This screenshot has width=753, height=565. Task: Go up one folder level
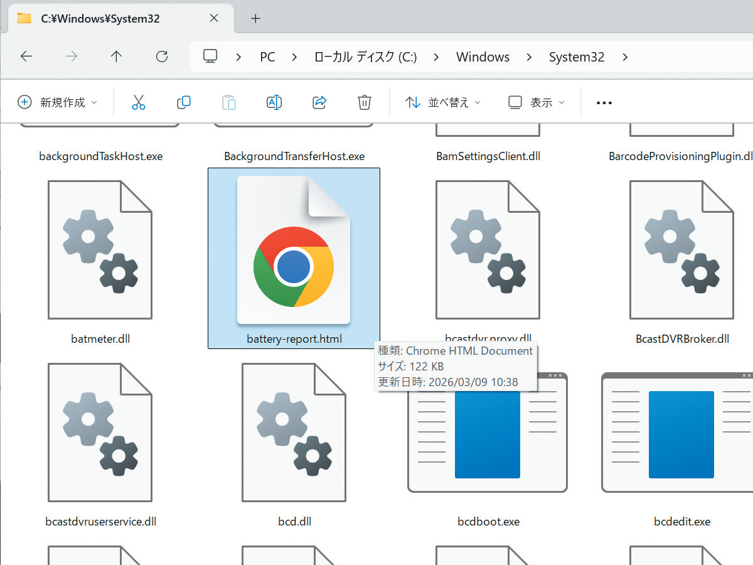tap(116, 56)
